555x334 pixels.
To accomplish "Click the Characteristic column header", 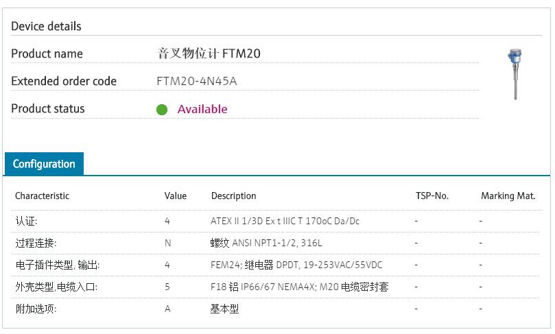I will coord(43,195).
